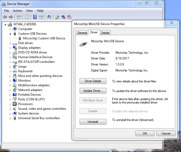Open the Help menu
This screenshot has height=152, width=181.
(x=40, y=11)
